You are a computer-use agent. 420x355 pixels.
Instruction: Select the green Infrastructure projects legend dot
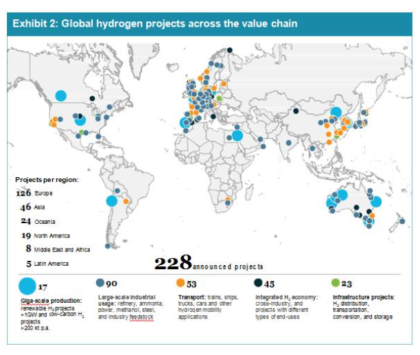point(336,282)
